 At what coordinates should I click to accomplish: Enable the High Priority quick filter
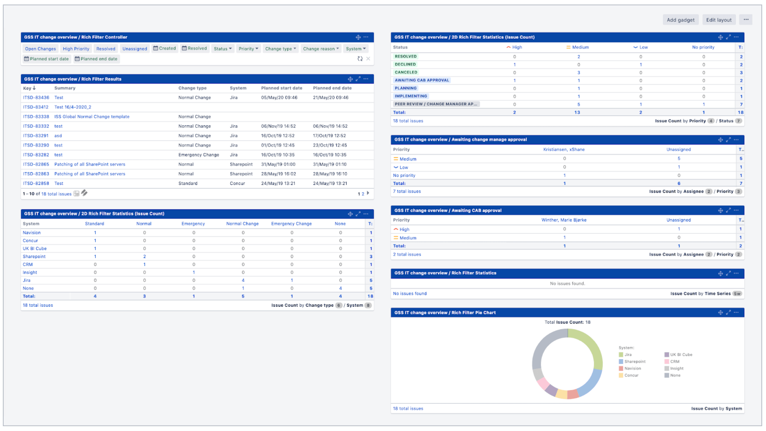(x=76, y=48)
